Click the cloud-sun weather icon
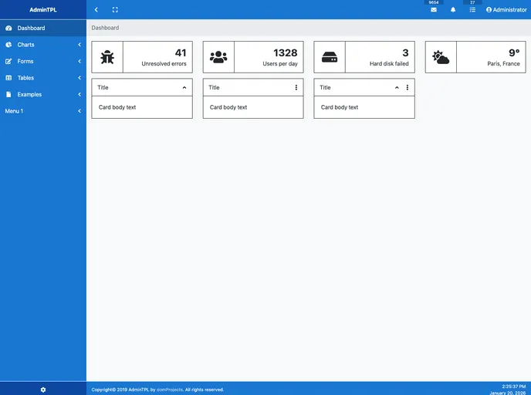531x395 pixels. tap(441, 57)
